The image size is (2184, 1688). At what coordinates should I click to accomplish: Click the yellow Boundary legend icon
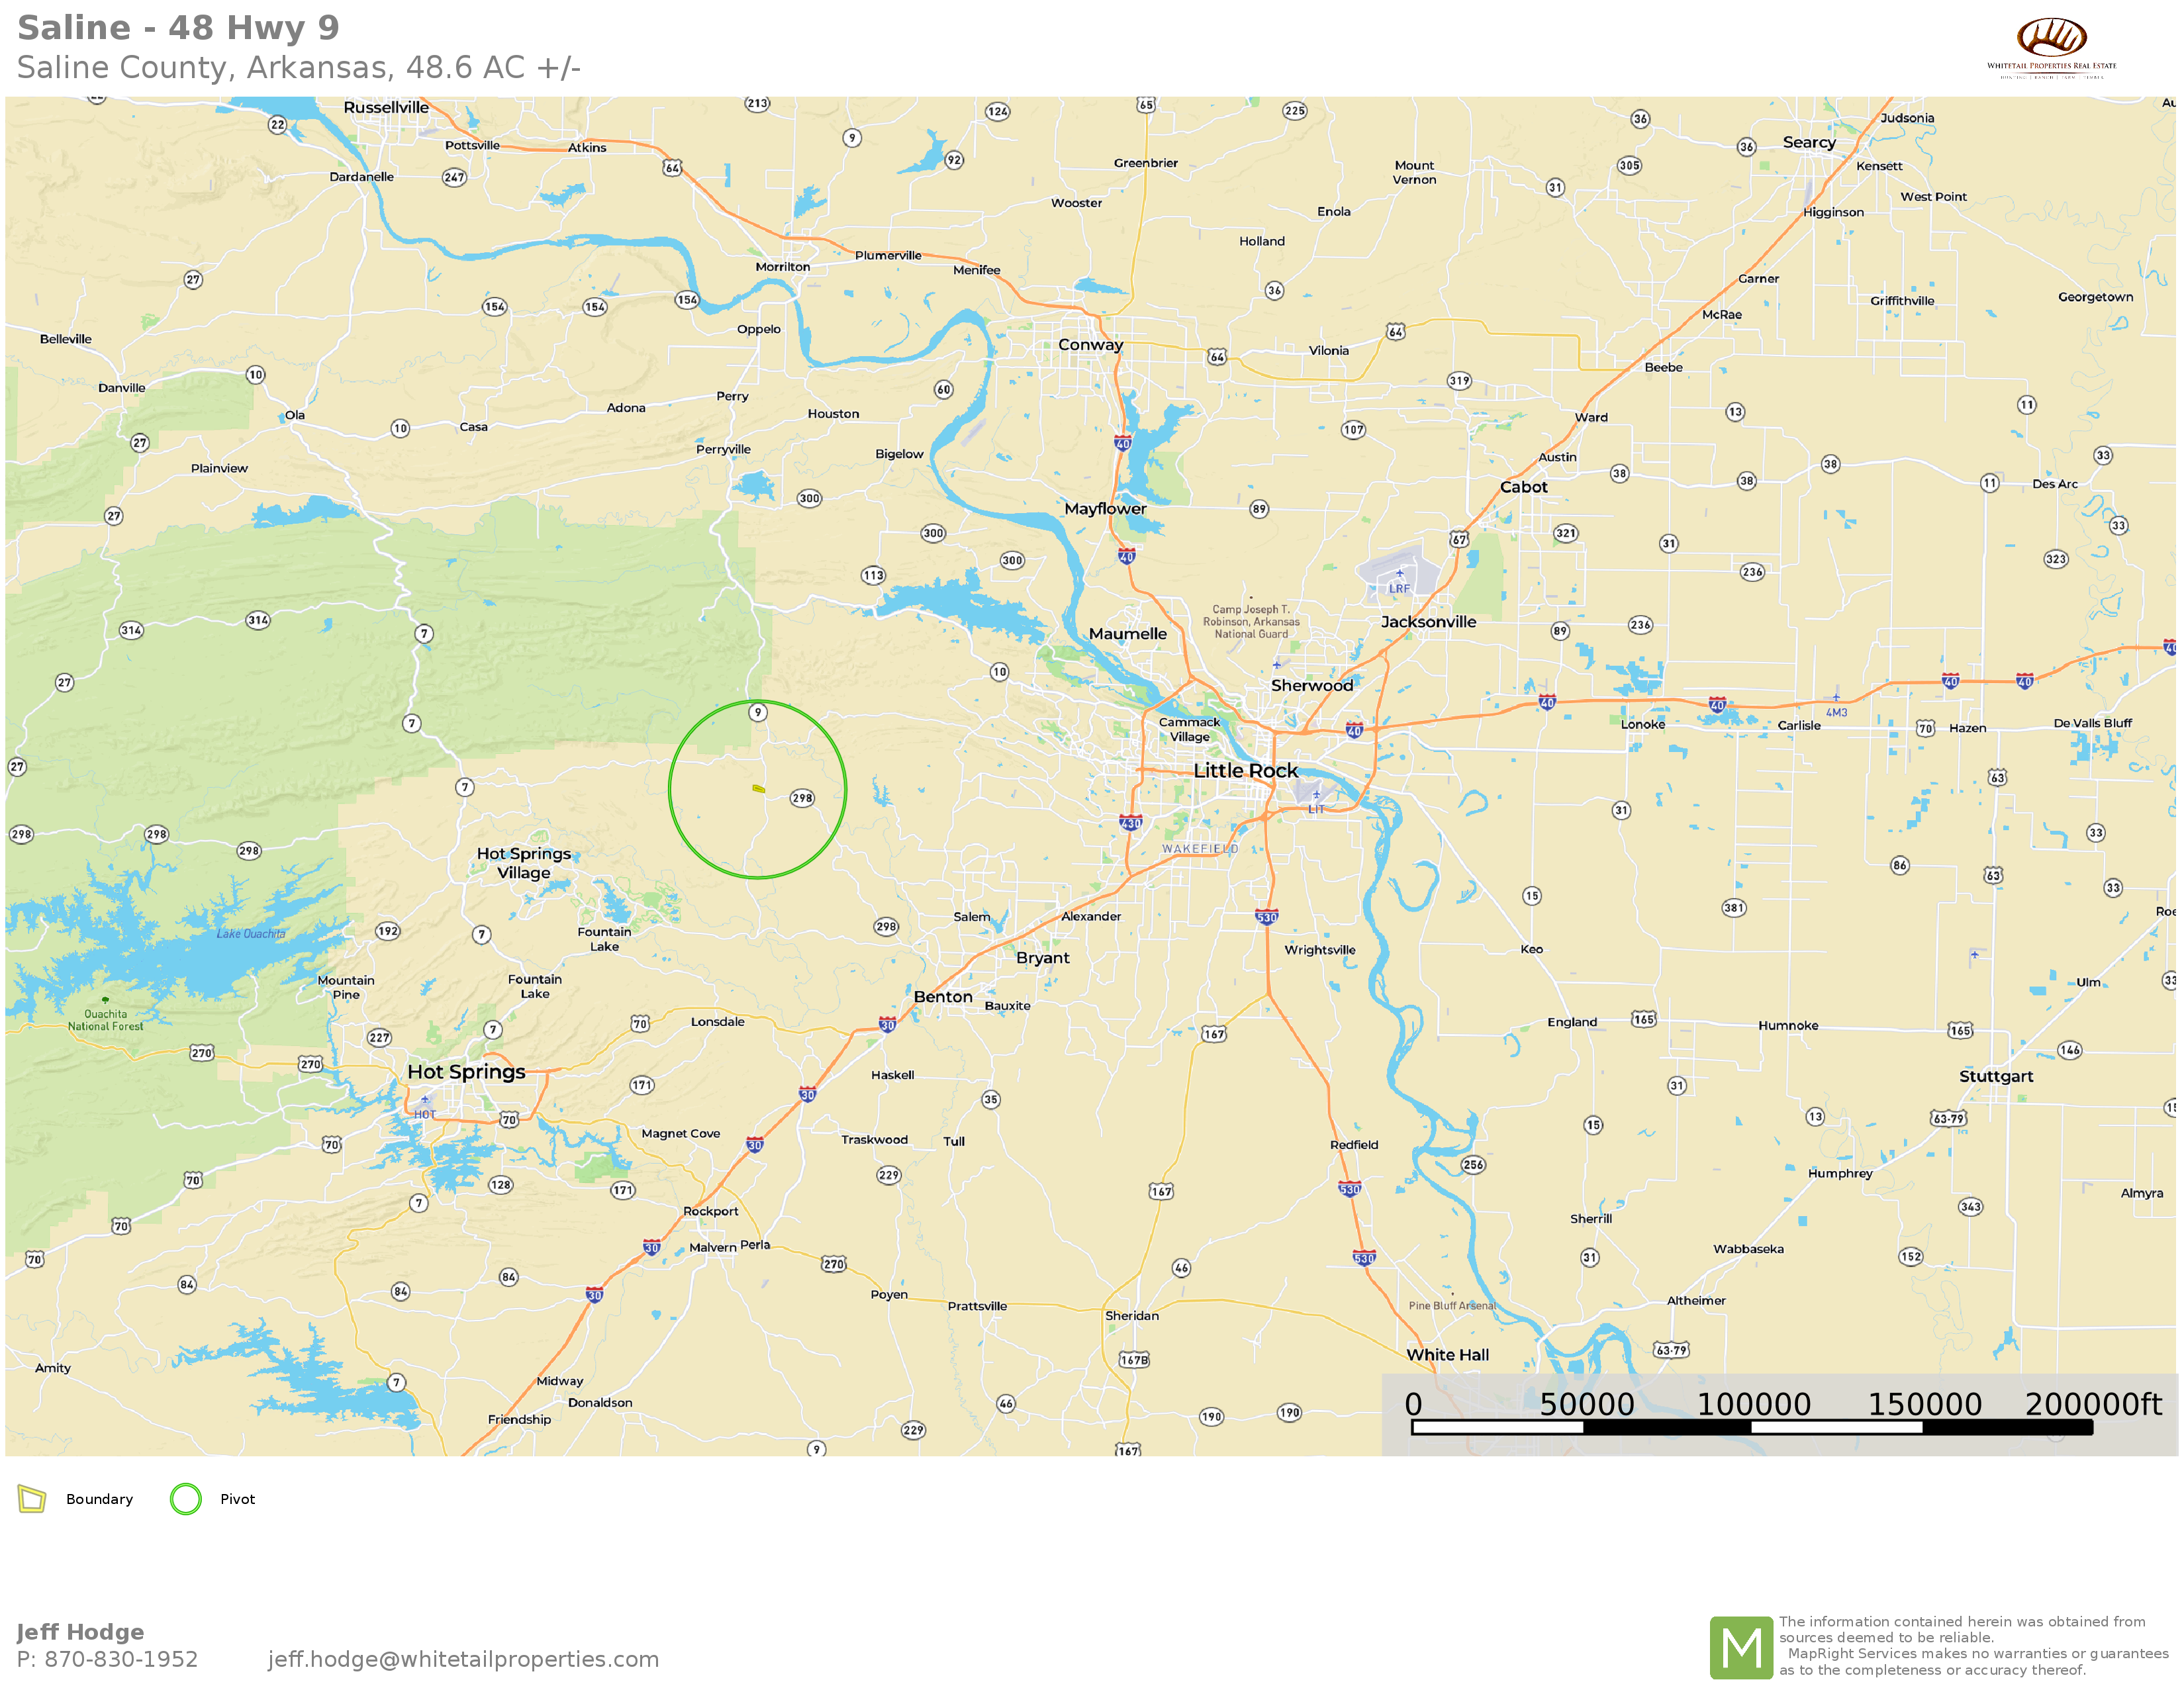pyautogui.click(x=32, y=1498)
